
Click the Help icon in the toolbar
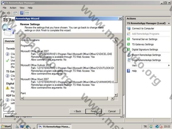point(22,13)
